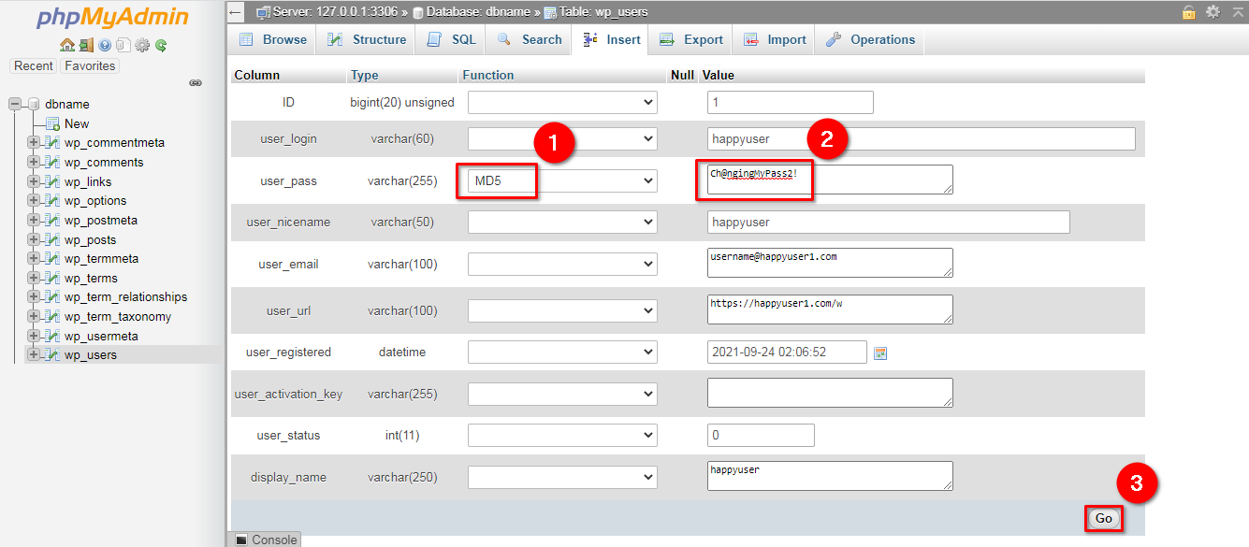Open Function dropdown for user_status row

[562, 435]
